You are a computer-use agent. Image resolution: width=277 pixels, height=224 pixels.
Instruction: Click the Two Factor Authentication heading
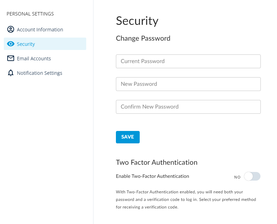click(x=157, y=162)
